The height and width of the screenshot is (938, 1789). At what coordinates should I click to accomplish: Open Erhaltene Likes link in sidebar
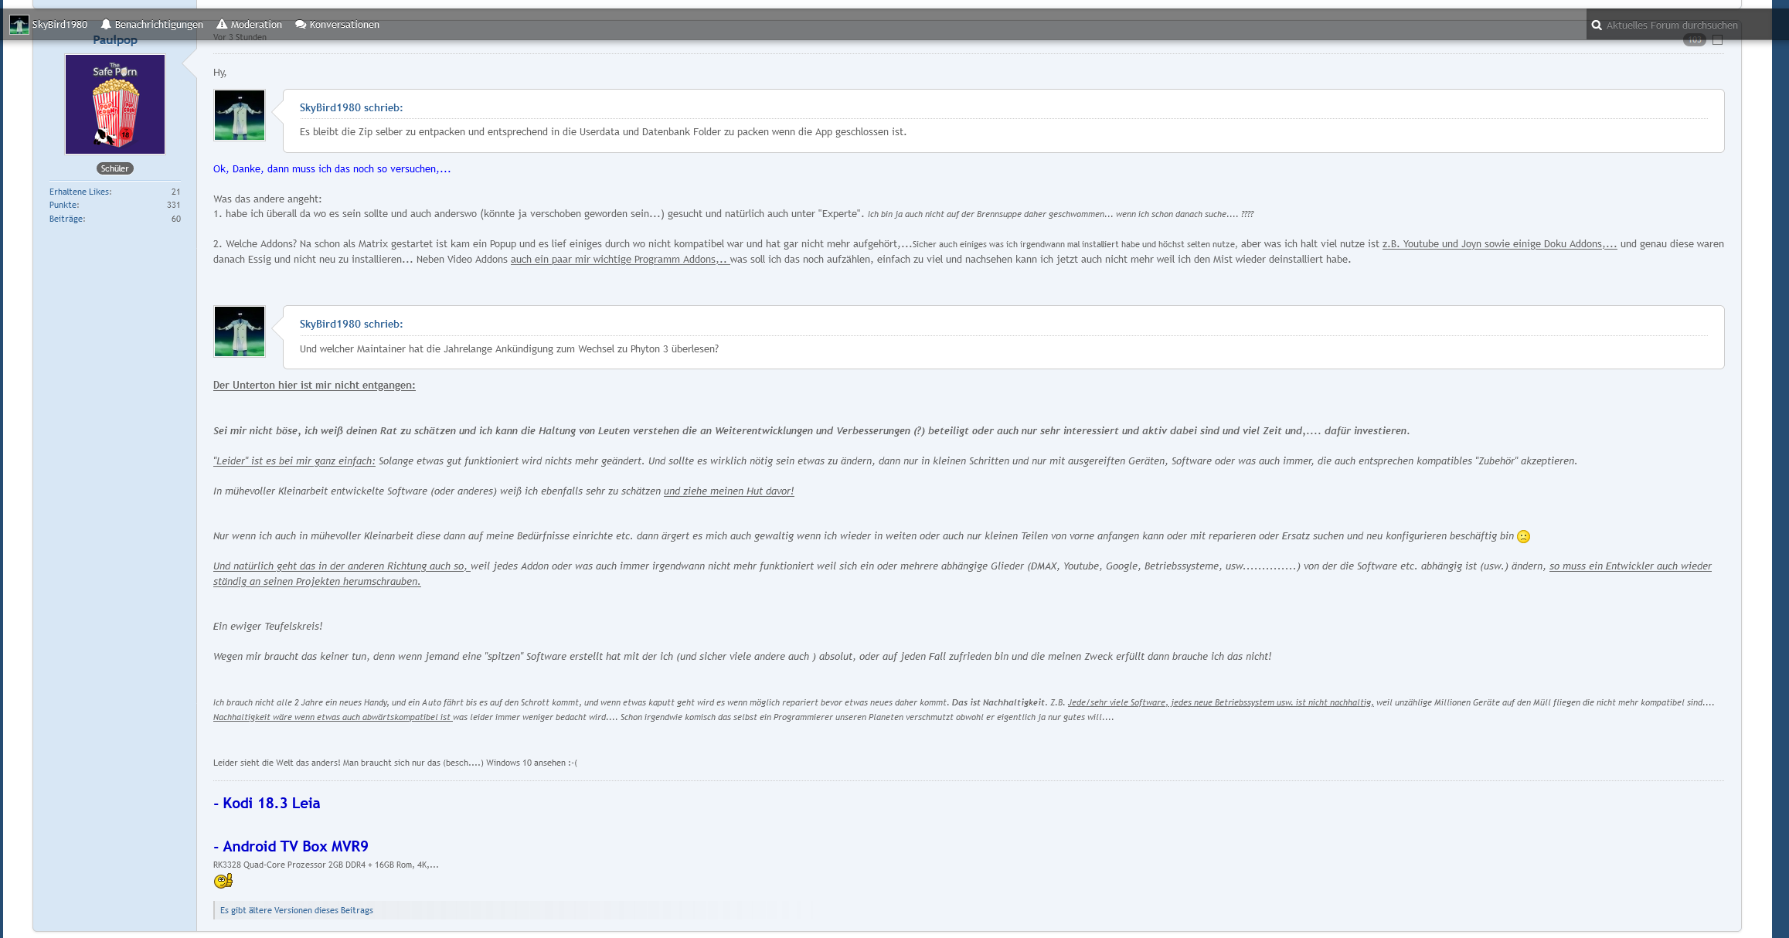click(x=80, y=192)
